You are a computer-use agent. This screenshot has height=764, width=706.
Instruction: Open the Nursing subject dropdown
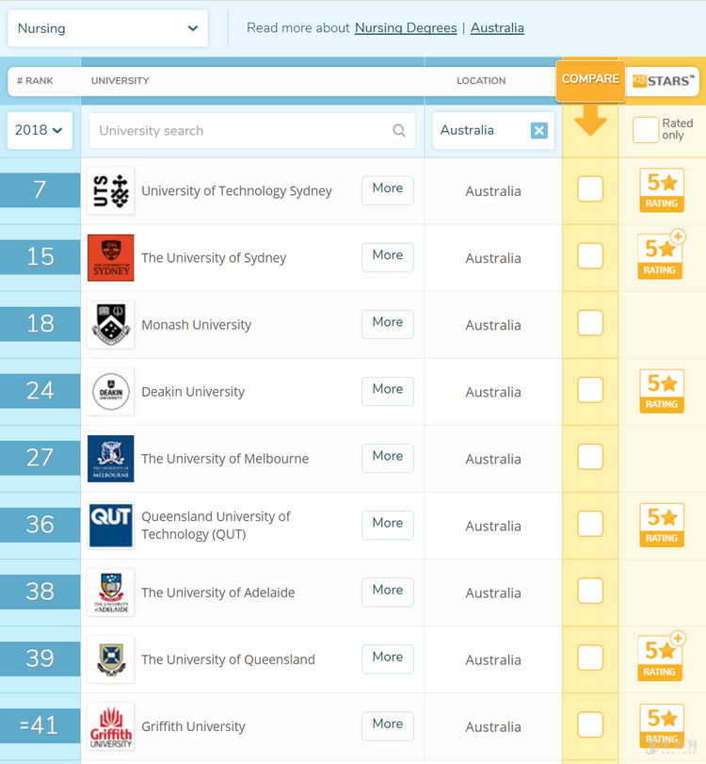pyautogui.click(x=108, y=28)
